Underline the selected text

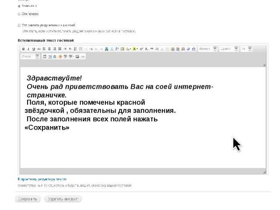pyautogui.click(x=33, y=49)
